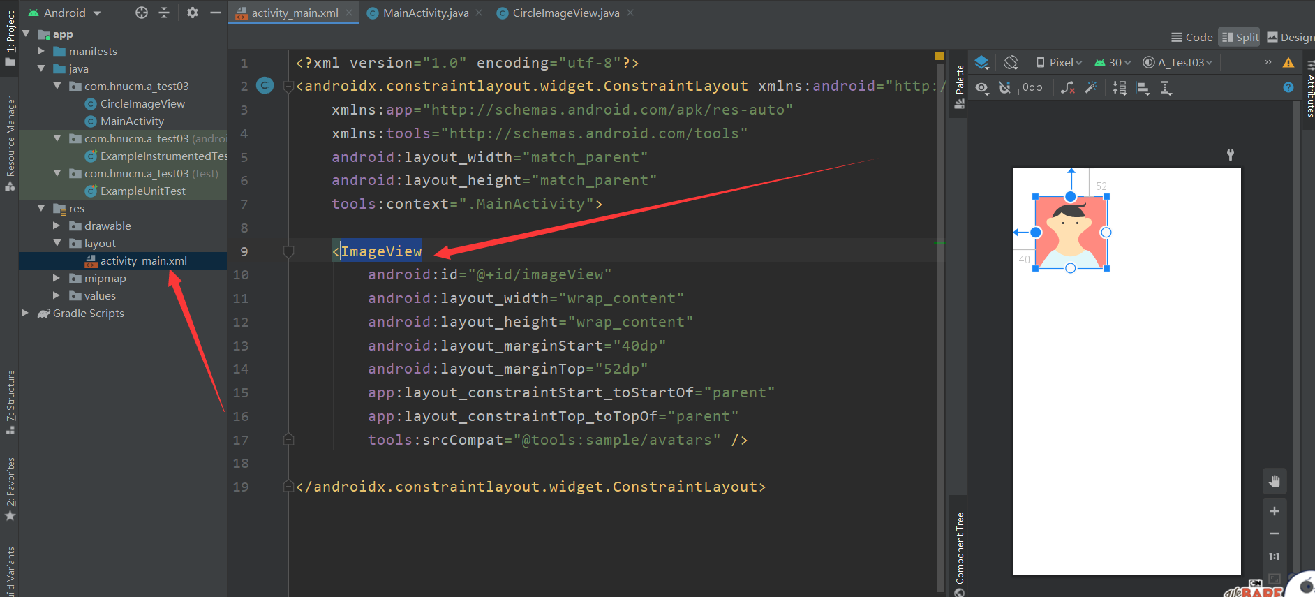Toggle the autoconnect magnet icon
Screen dimensions: 1315x597
tap(1004, 88)
